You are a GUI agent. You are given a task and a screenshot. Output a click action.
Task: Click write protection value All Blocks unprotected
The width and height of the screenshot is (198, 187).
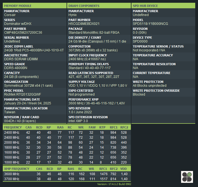pyautogui.click(x=149, y=86)
